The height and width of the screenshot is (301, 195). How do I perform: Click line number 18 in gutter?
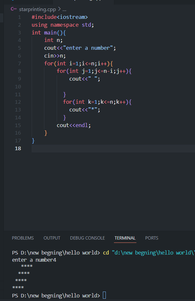[x=18, y=149]
